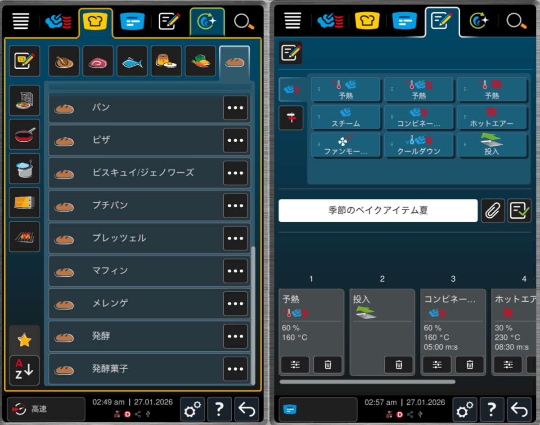Toggle the signpost prompts step selector

click(x=291, y=118)
